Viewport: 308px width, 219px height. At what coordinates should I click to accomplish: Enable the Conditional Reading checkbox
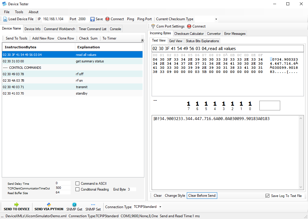coord(77,189)
